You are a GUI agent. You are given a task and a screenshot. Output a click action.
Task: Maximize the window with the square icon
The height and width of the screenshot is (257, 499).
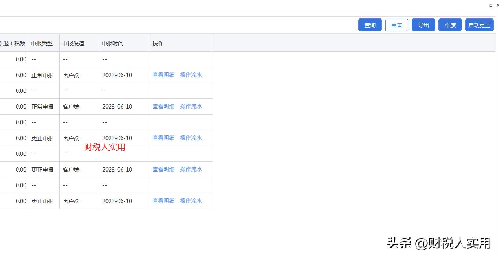click(491, 5)
